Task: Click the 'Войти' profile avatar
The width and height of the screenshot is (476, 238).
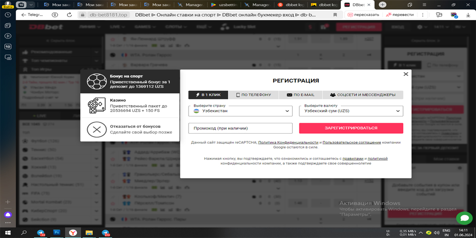Action: [8, 5]
